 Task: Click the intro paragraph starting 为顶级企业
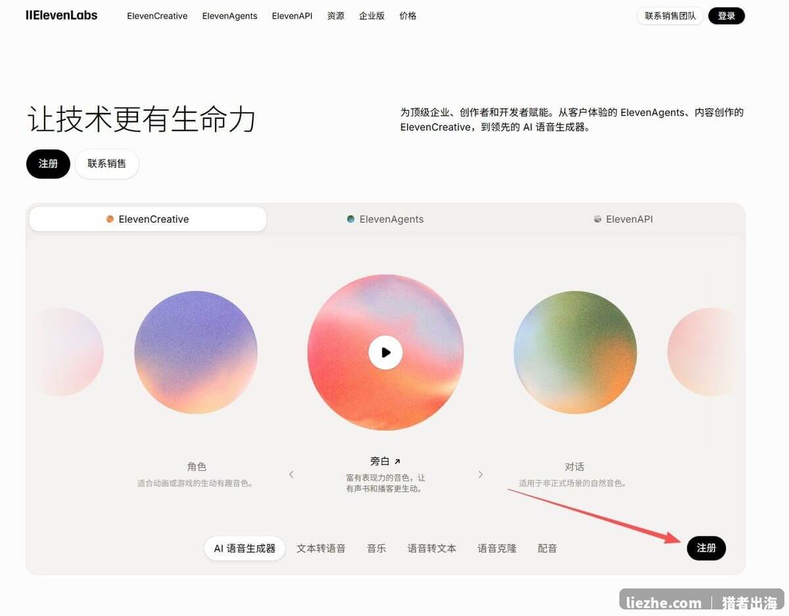572,120
